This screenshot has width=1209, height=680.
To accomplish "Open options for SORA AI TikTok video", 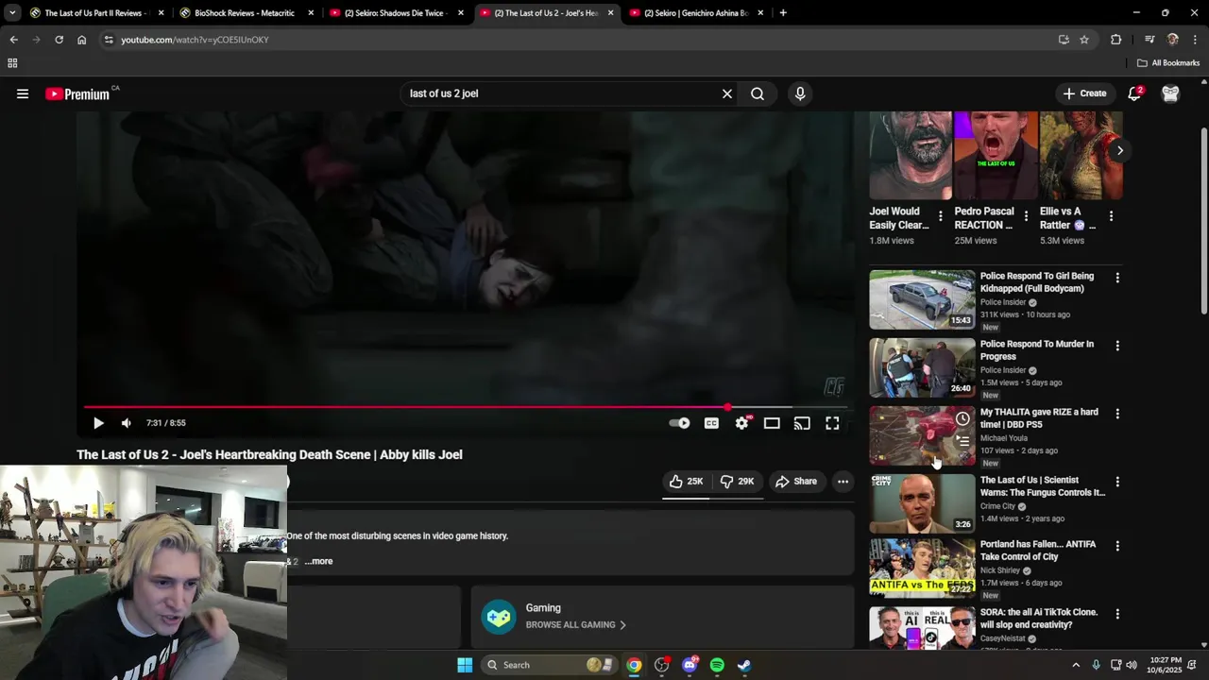I will pyautogui.click(x=1117, y=614).
